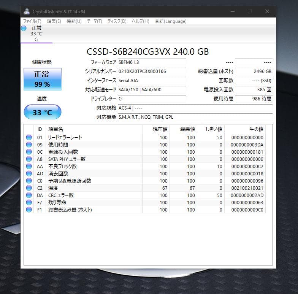
Task: Click the ID column header
Action: point(40,129)
